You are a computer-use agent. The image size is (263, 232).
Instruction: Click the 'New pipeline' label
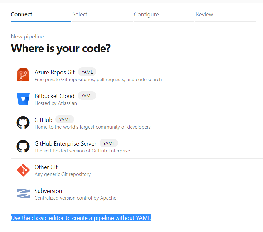(x=27, y=36)
